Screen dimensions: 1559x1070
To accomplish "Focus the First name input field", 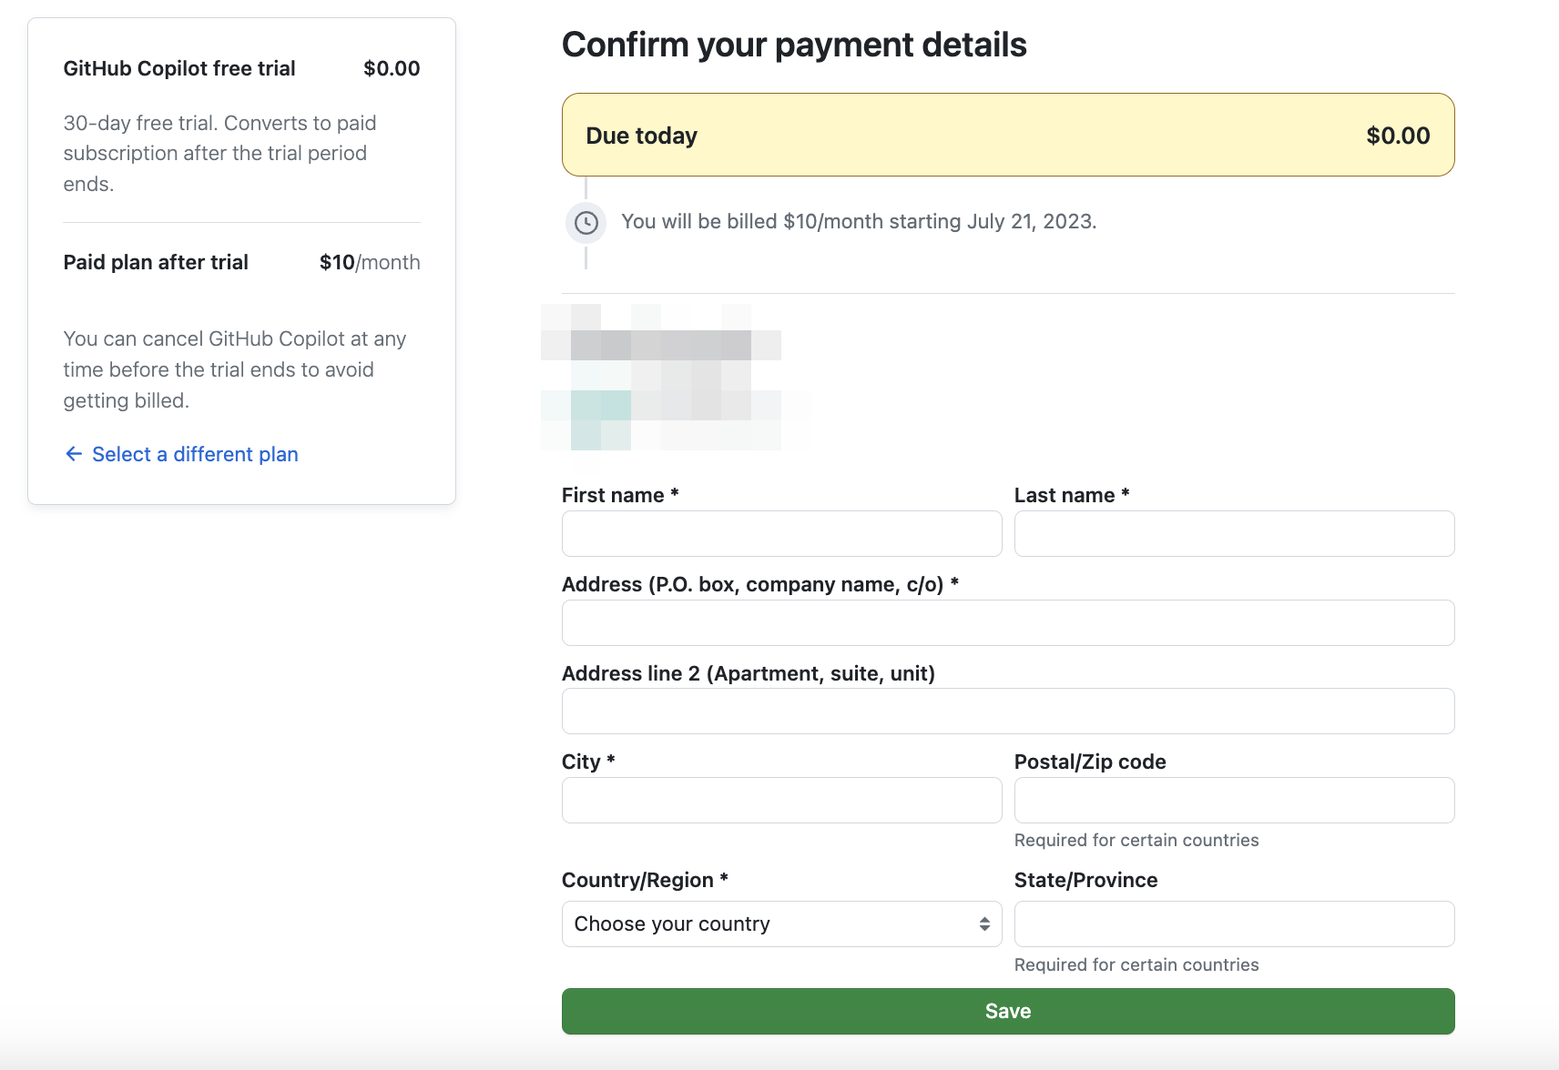I will point(781,533).
